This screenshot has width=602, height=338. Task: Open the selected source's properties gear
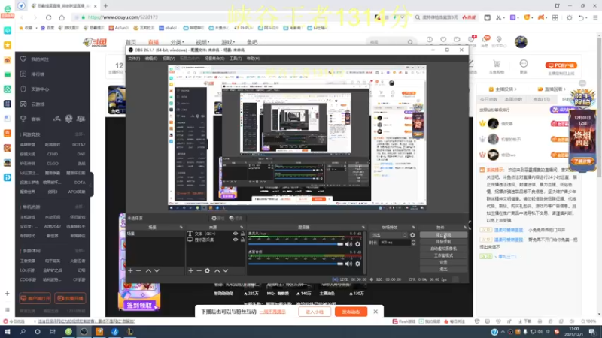[208, 270]
